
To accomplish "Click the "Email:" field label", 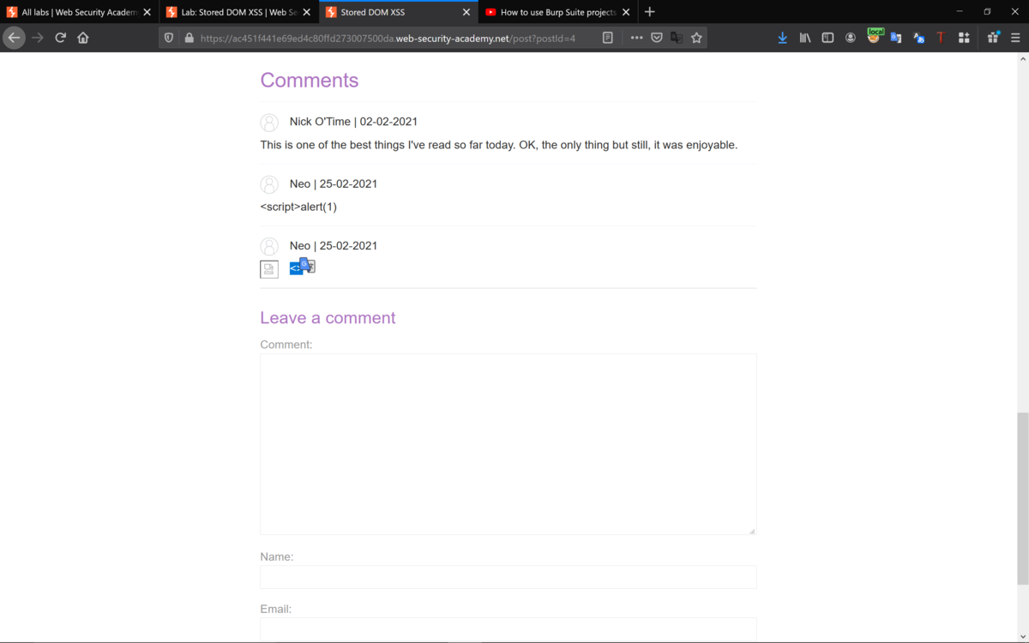I will click(276, 609).
